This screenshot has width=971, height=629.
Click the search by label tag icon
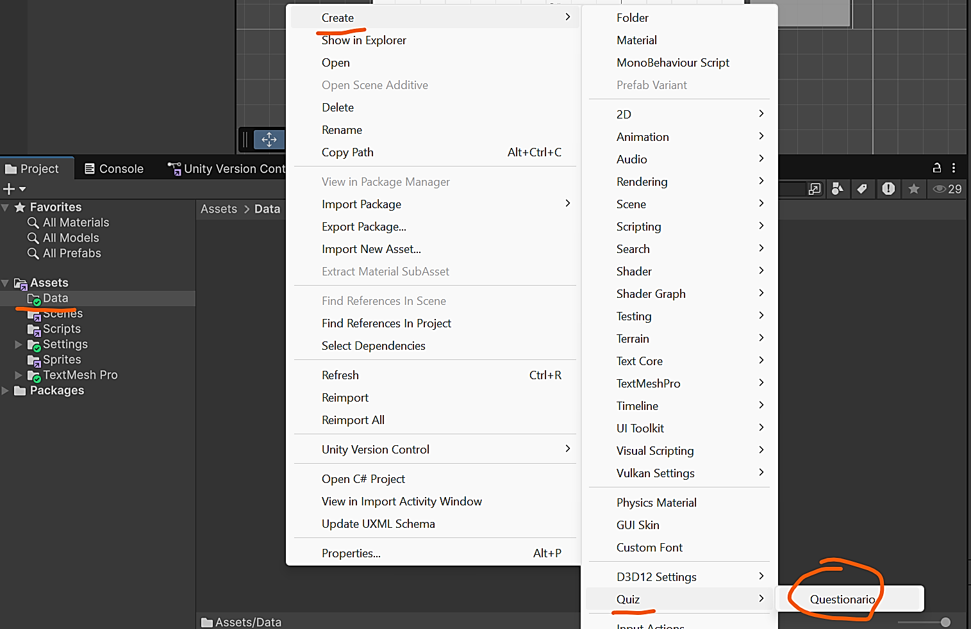[x=862, y=189]
